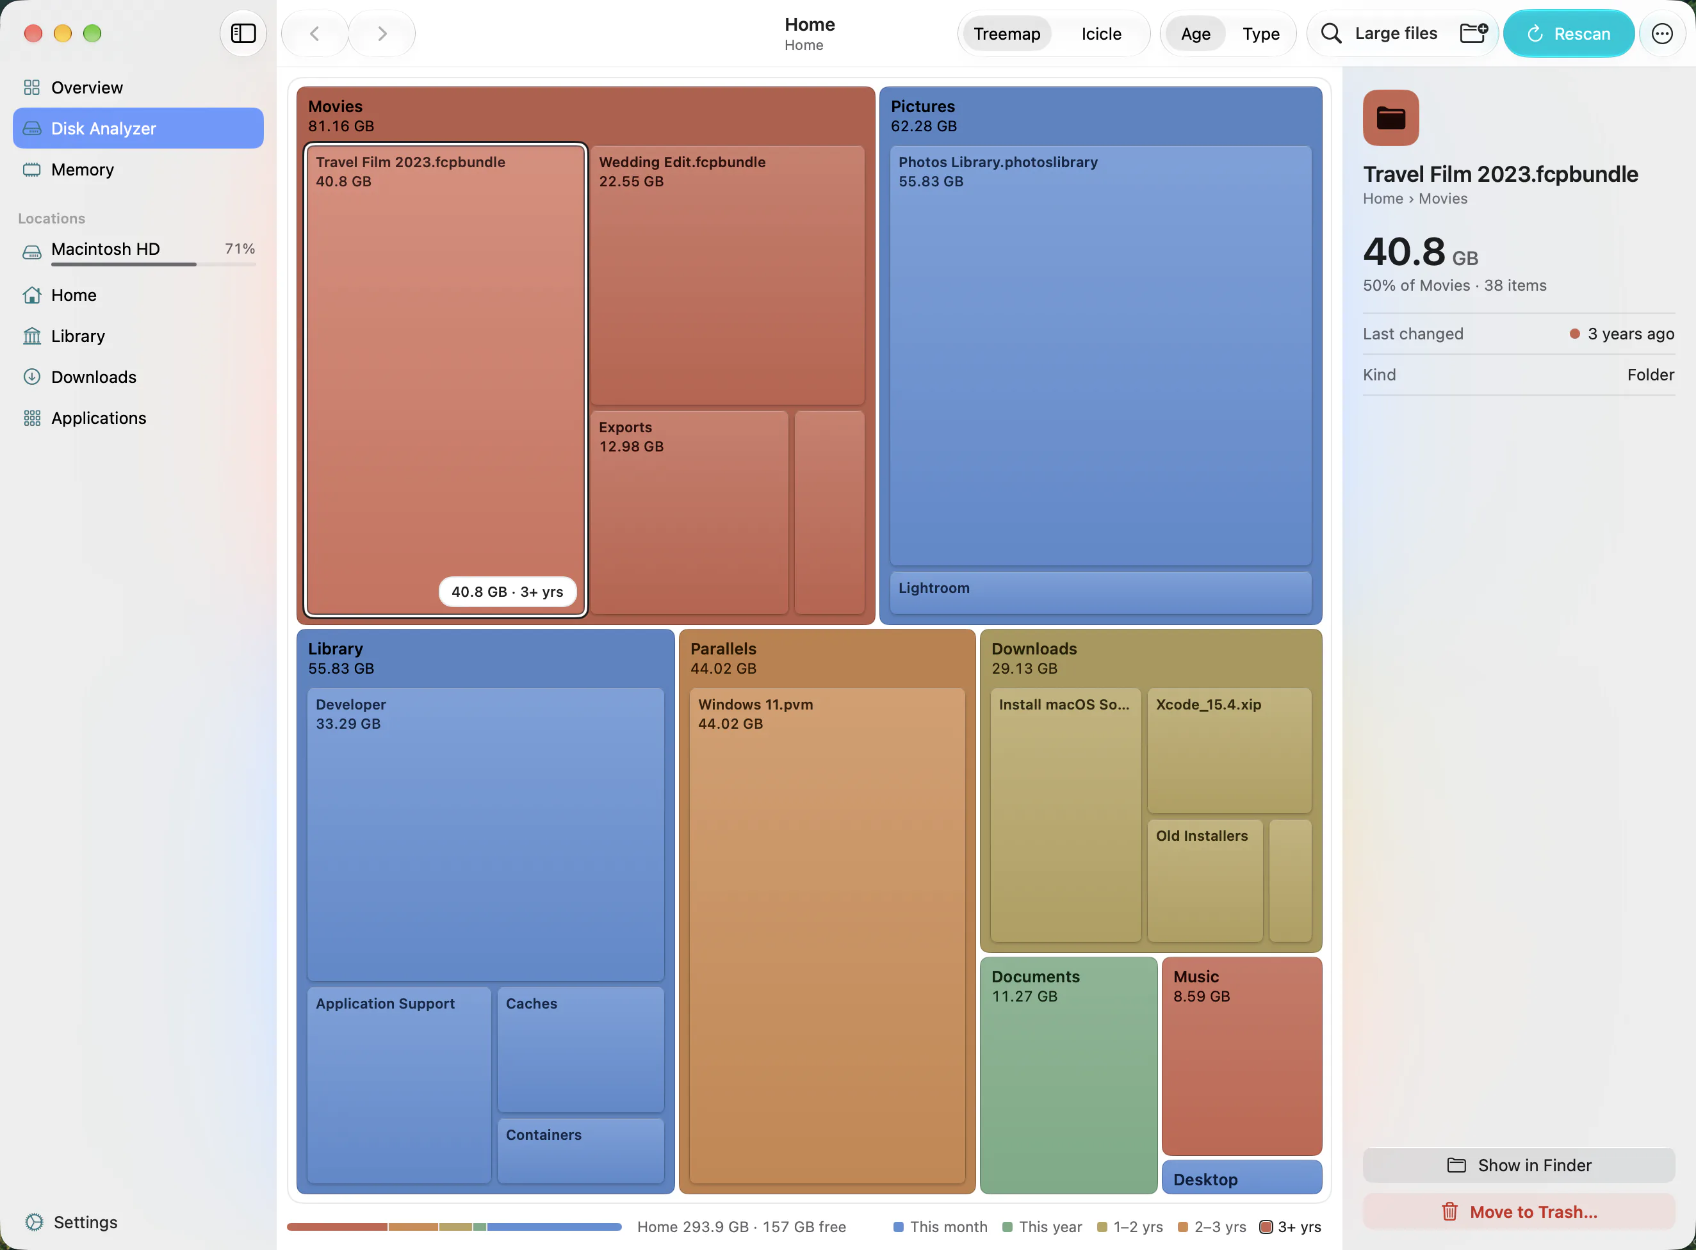
Task: Select the Lightroom block
Action: (x=1100, y=592)
